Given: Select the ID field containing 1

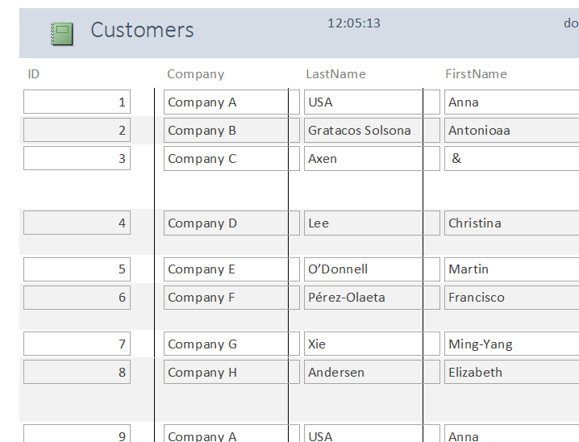Looking at the screenshot, I should click(77, 102).
